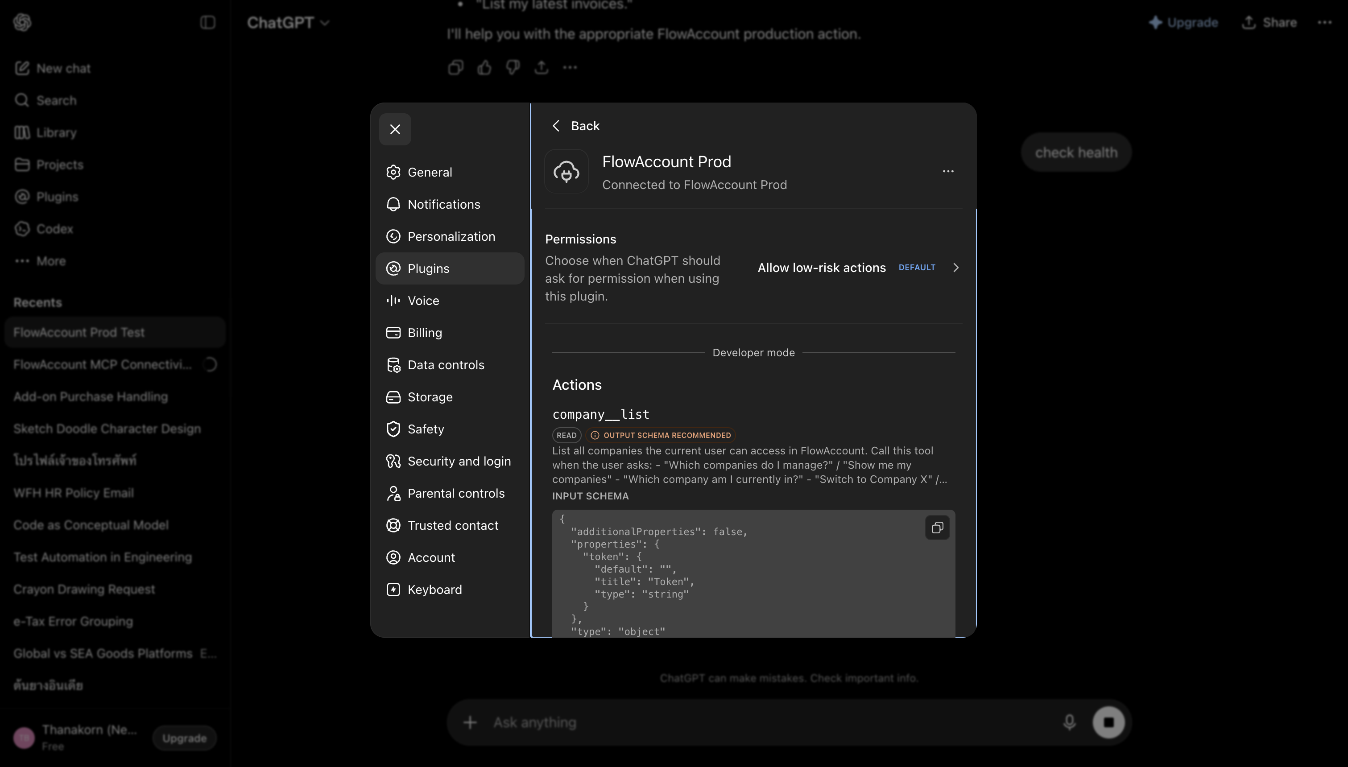Toggle the sidebar panel icon
The width and height of the screenshot is (1348, 767).
(x=208, y=23)
